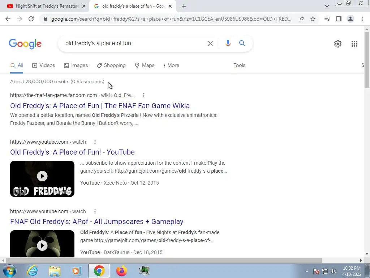Open Windows Explorer folder on taskbar

click(x=55, y=271)
